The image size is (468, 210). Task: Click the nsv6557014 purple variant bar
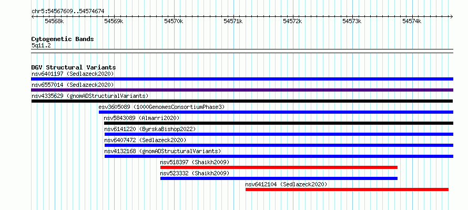pos(242,90)
